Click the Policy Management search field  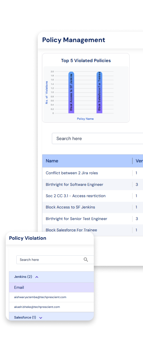97,138
